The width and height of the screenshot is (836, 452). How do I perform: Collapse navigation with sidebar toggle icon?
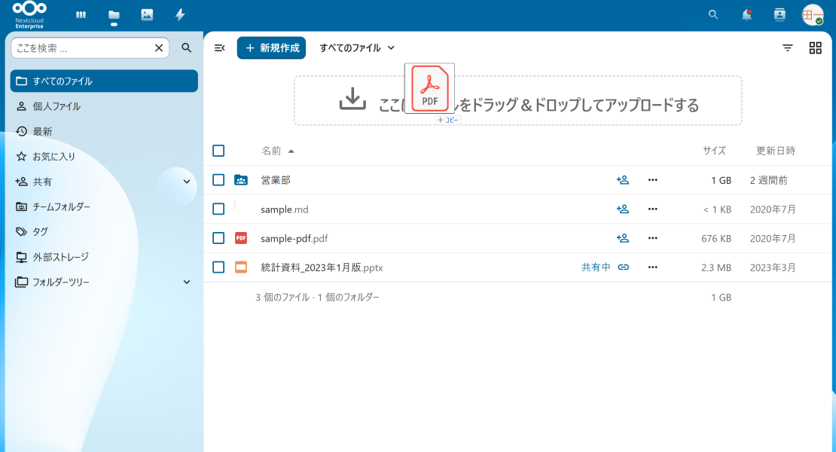coord(220,48)
